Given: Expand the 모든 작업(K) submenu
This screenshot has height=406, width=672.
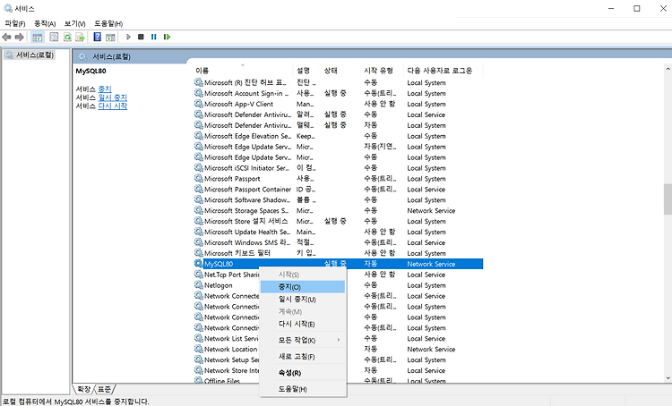Looking at the screenshot, I should tap(303, 340).
